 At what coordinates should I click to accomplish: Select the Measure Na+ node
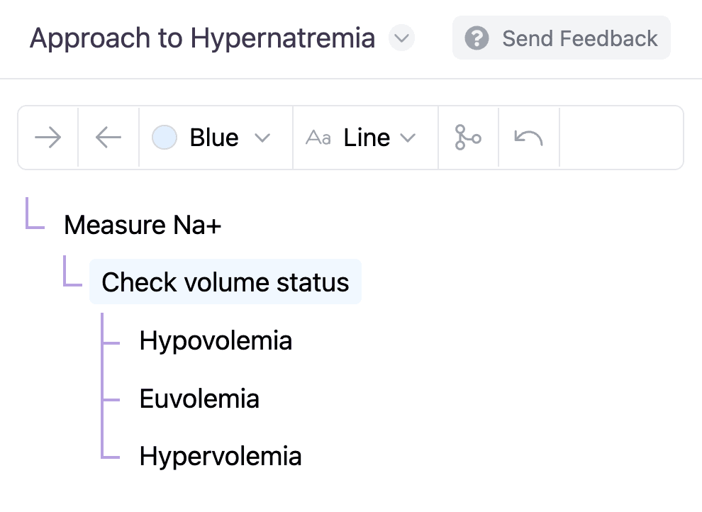pyautogui.click(x=143, y=226)
